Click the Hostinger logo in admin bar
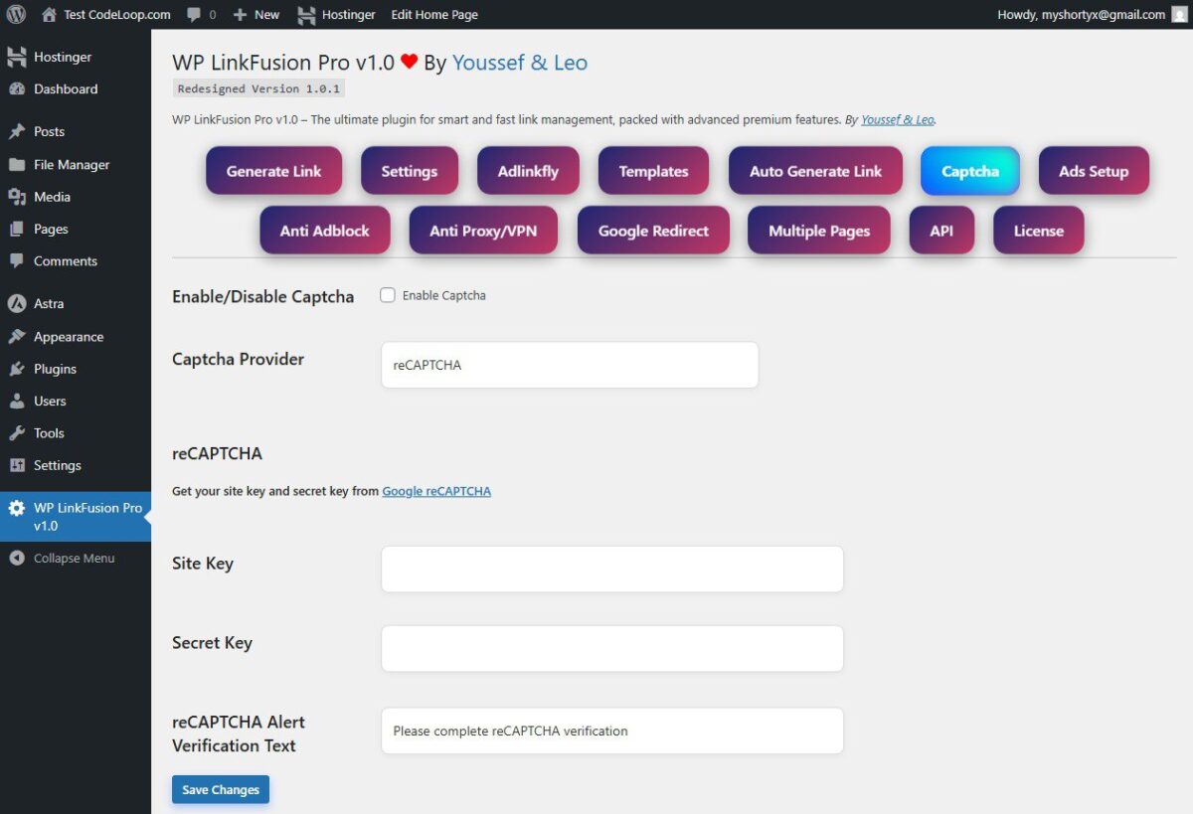The width and height of the screenshot is (1193, 814). (306, 15)
